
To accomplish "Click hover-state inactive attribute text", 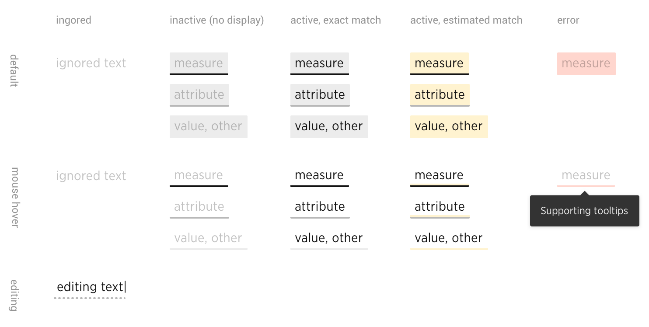I will tap(199, 207).
